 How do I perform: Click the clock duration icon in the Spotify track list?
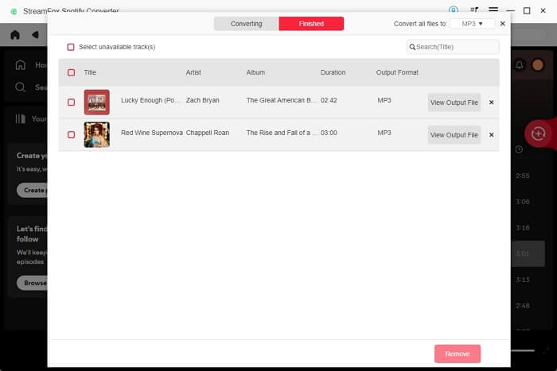tap(519, 149)
